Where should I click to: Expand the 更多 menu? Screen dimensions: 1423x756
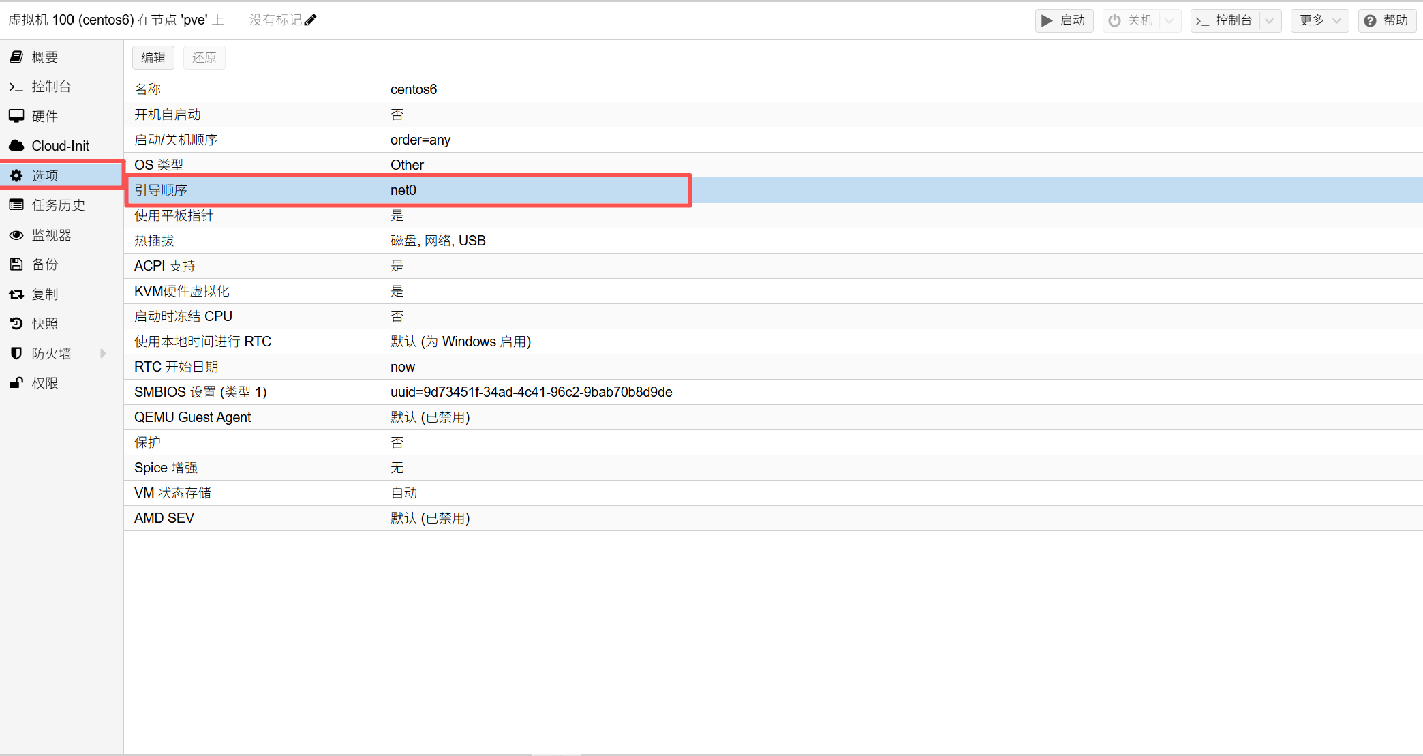pos(1319,20)
